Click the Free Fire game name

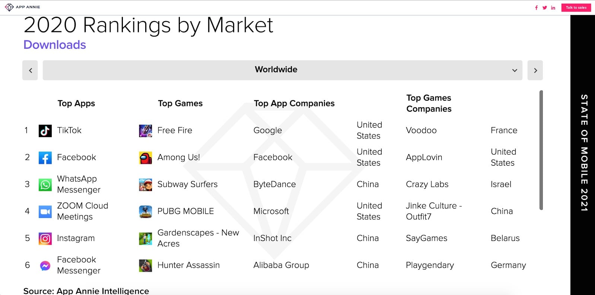(175, 130)
